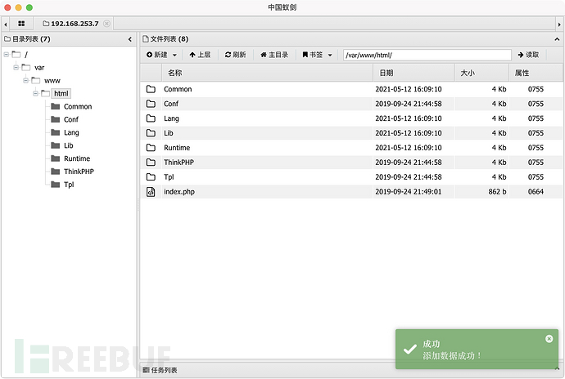Viewport: 565px width, 379px height.
Task: Click the var folder icon in tree
Action: pos(25,67)
